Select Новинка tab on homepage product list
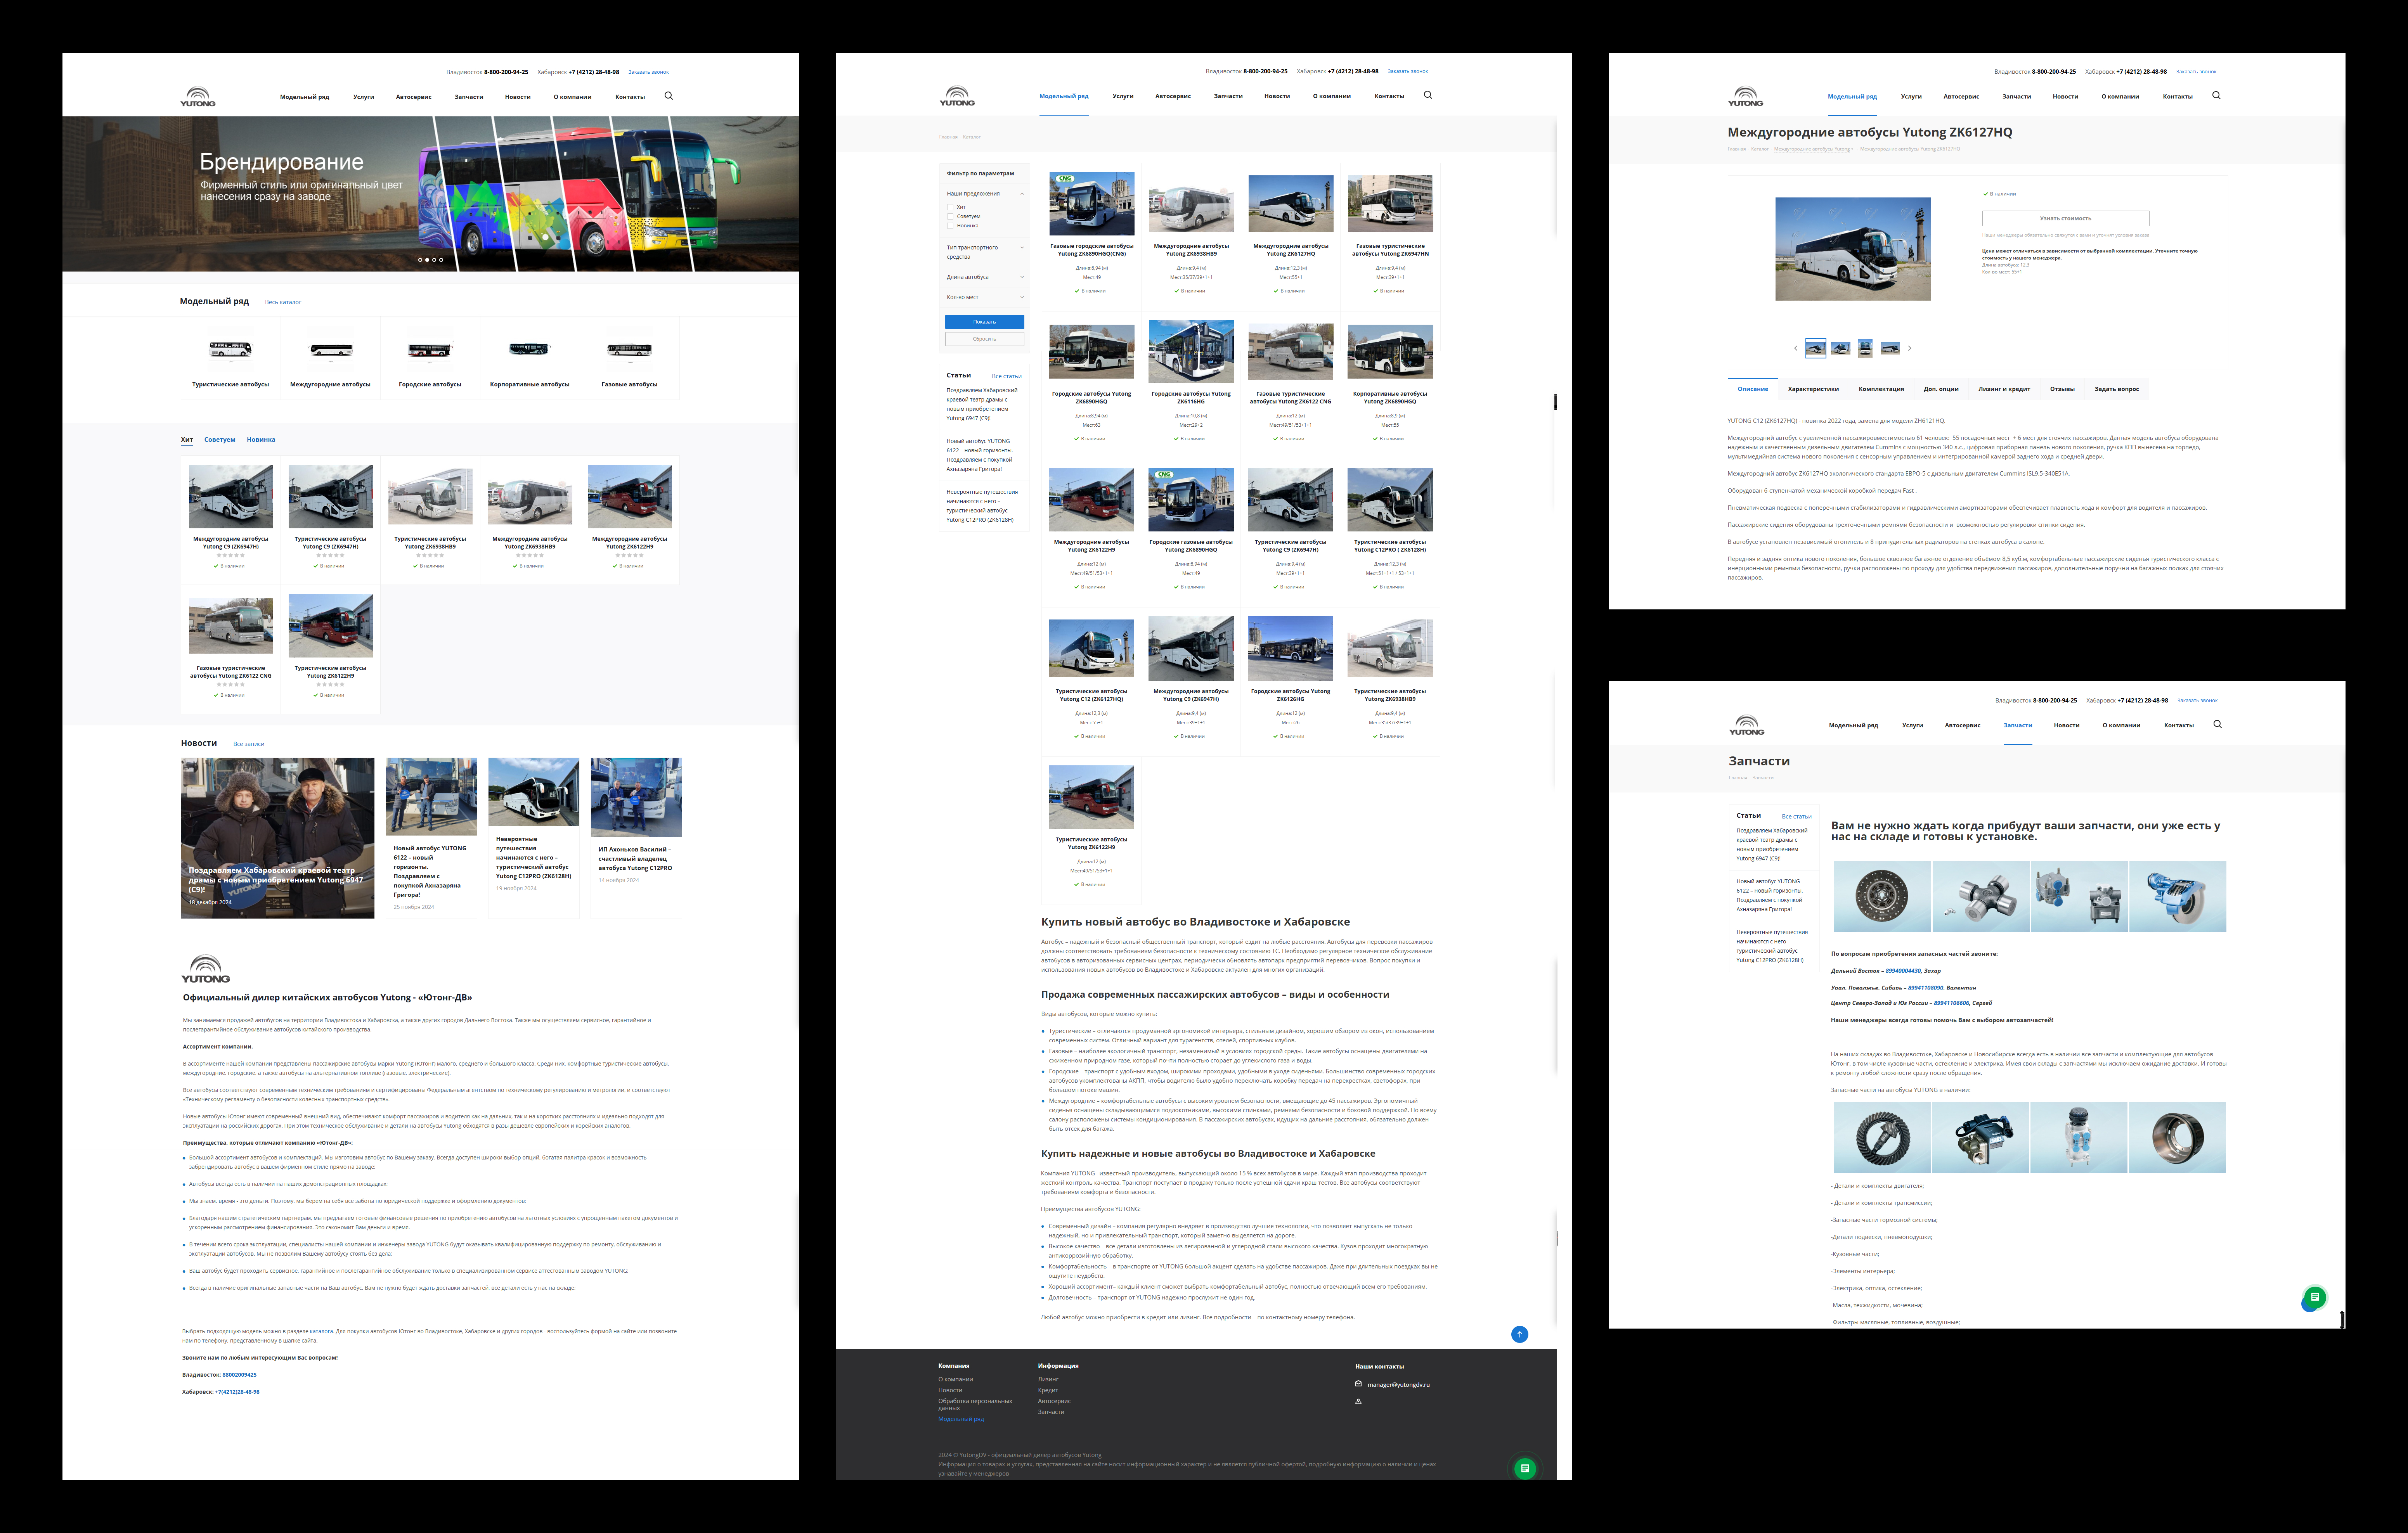The width and height of the screenshot is (2408, 1533). click(261, 439)
